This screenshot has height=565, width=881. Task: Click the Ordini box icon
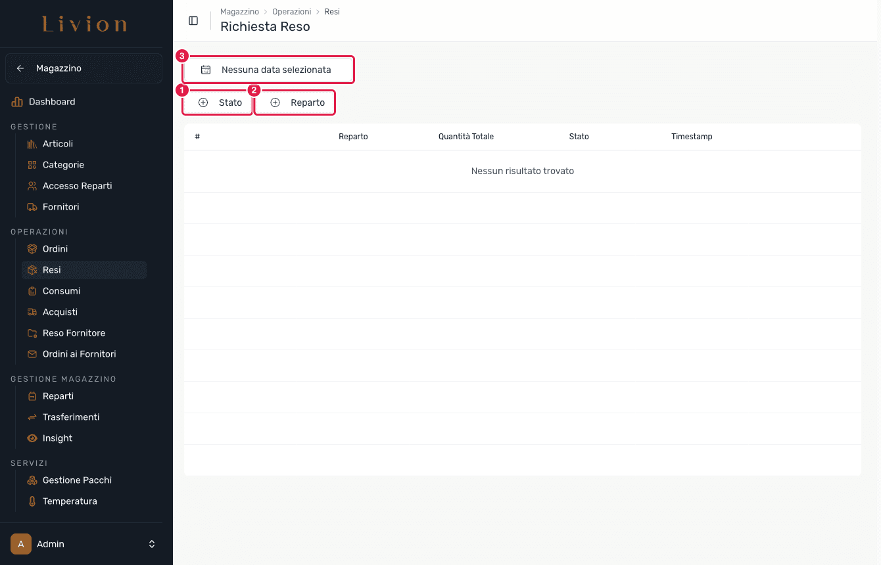(32, 249)
